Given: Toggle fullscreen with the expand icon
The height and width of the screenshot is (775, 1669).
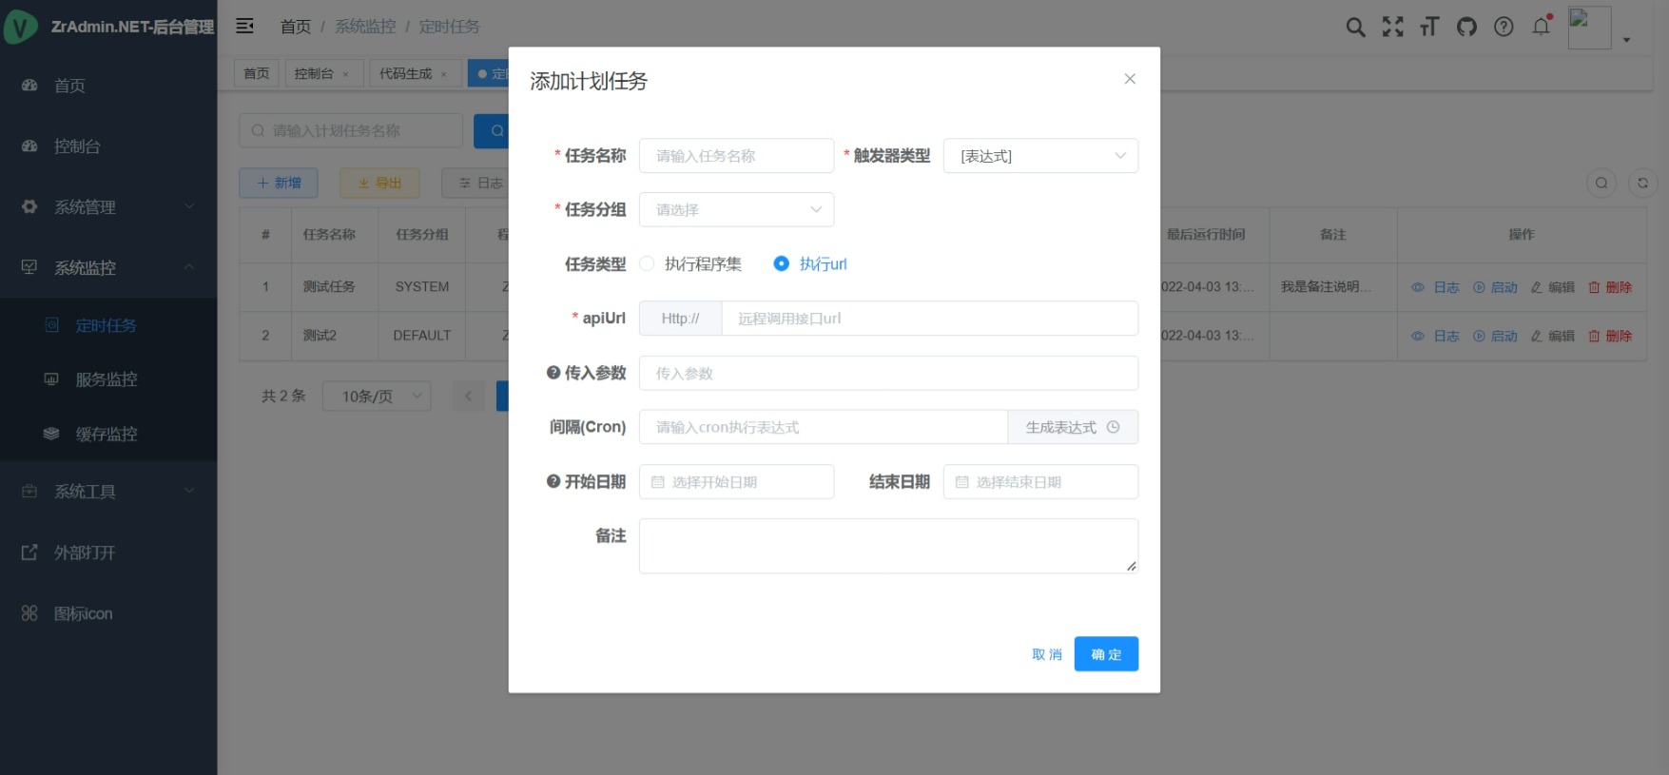Looking at the screenshot, I should click(1392, 27).
